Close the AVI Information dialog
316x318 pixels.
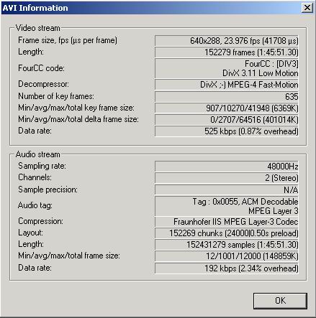click(x=307, y=8)
